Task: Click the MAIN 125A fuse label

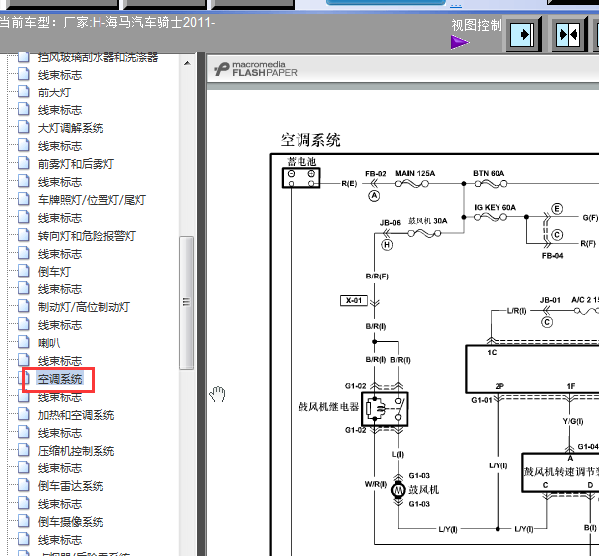Action: pos(415,173)
